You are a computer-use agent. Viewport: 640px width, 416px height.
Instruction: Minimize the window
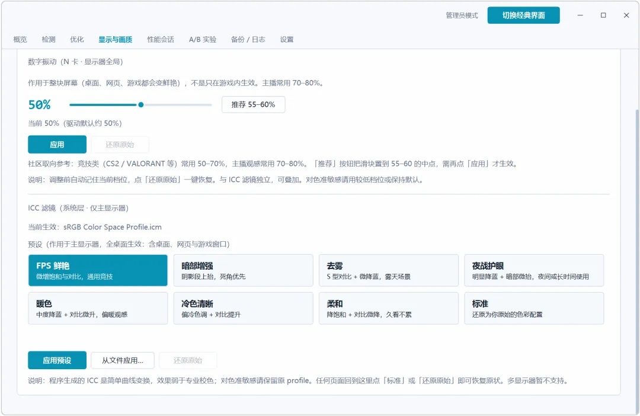pos(580,15)
